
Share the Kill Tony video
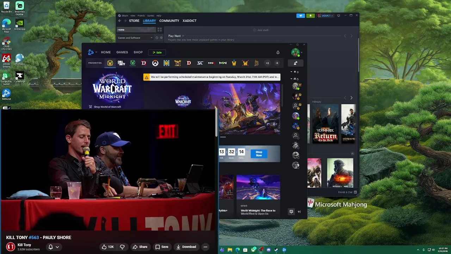click(x=140, y=247)
